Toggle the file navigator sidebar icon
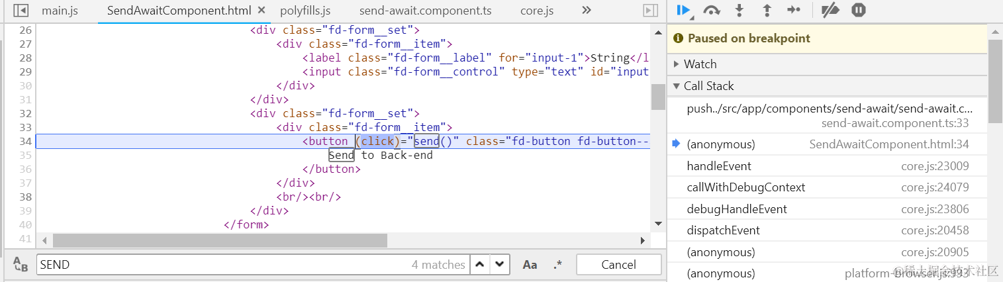This screenshot has height=282, width=1003. click(21, 11)
